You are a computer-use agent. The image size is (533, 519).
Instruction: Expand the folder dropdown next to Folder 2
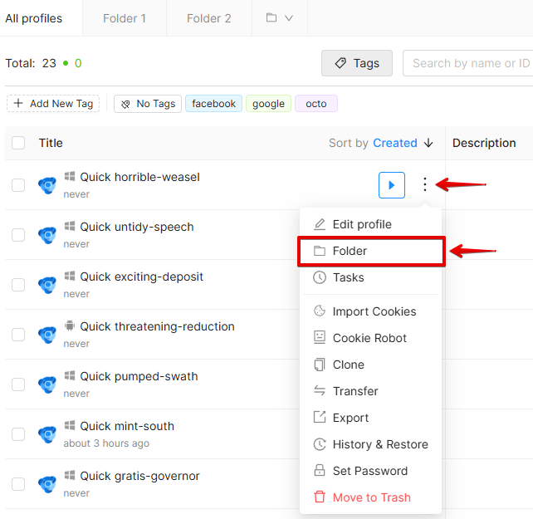(280, 17)
